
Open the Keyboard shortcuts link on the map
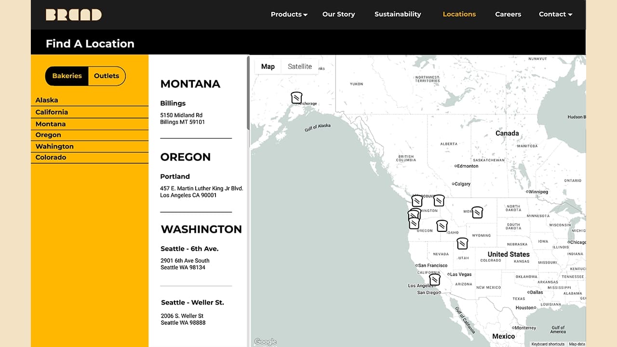click(x=547, y=344)
